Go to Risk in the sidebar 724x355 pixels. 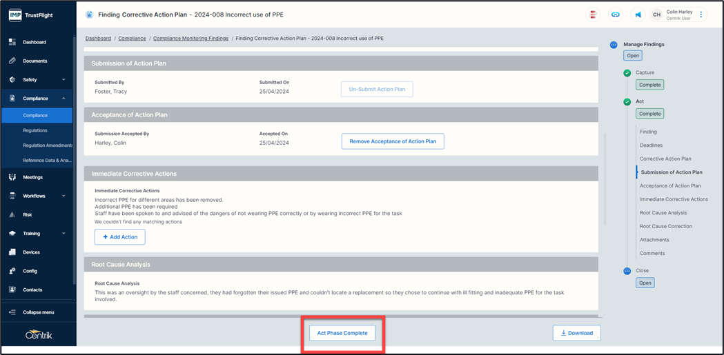28,214
